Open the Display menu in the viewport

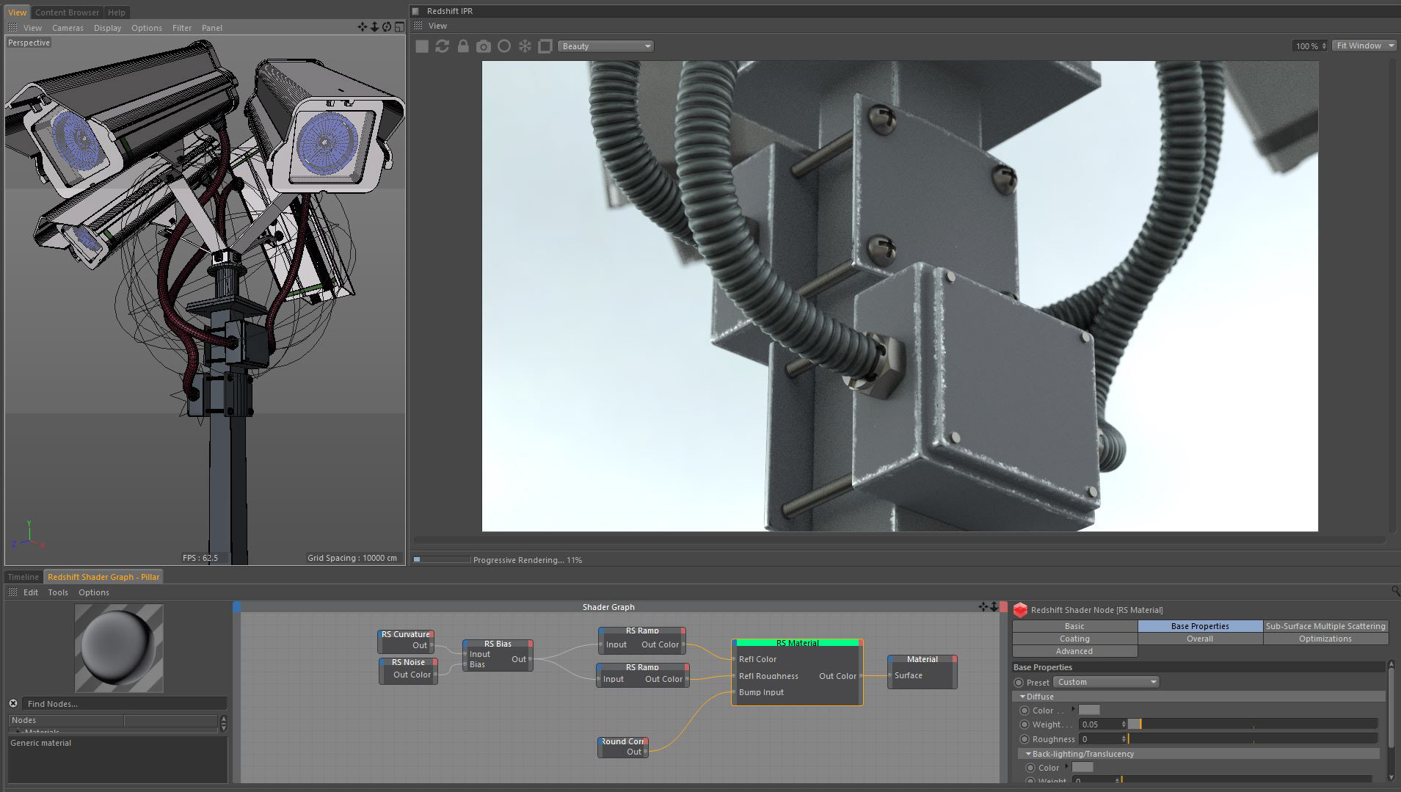(x=107, y=28)
